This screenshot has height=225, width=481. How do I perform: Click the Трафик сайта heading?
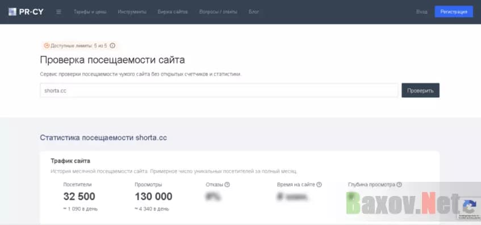click(x=70, y=161)
